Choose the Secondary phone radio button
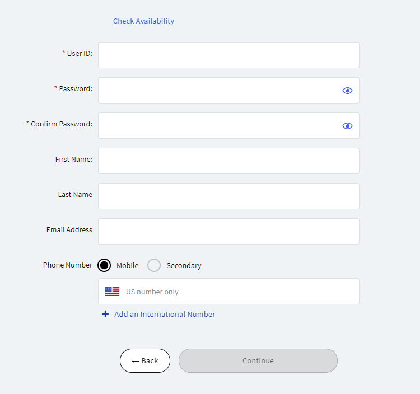 point(154,265)
